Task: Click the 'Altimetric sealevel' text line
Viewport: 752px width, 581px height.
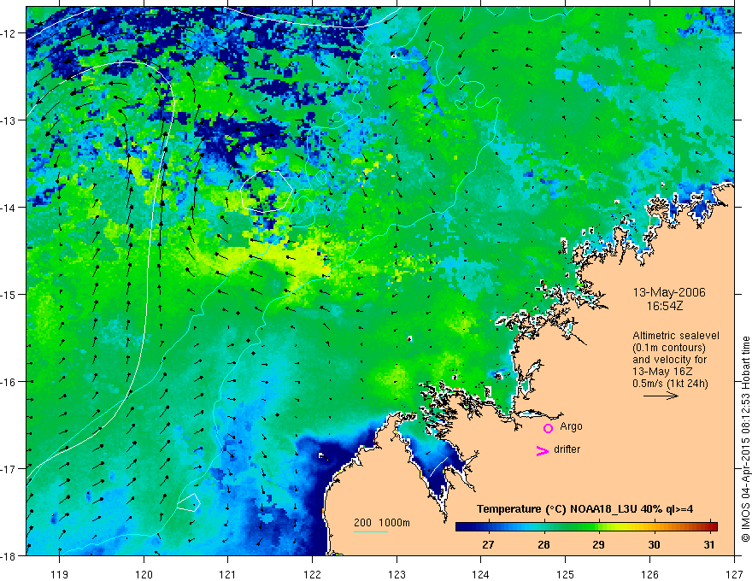Action: pos(676,336)
